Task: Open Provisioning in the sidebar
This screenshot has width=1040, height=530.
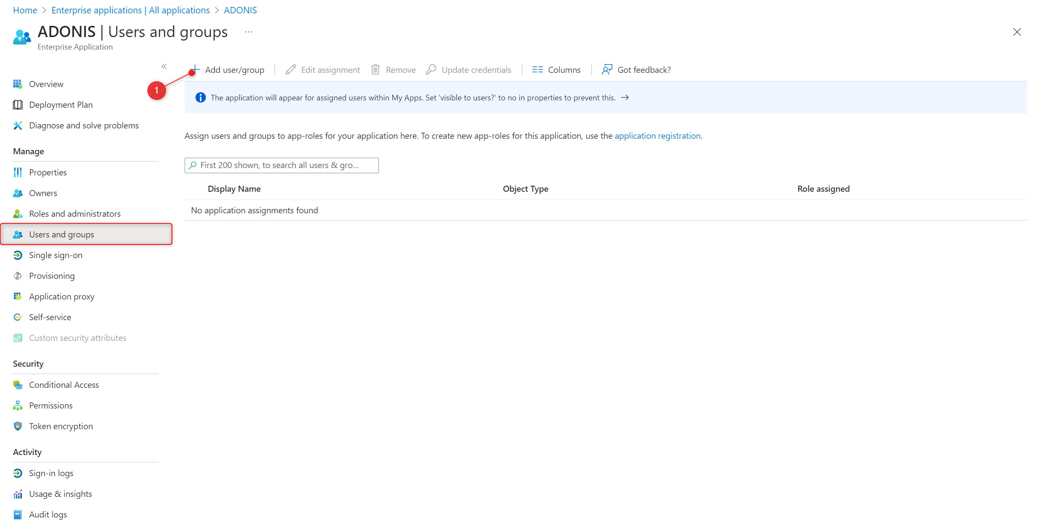Action: [51, 276]
